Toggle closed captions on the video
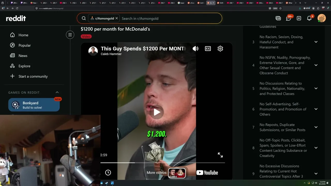 (x=208, y=49)
